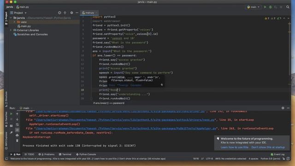This screenshot has width=295, height=166.
Task: Open the Problems tool window tab
Action: 47,154
